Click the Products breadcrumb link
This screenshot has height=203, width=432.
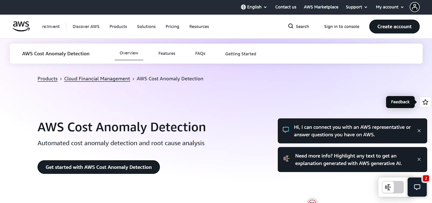pos(48,79)
